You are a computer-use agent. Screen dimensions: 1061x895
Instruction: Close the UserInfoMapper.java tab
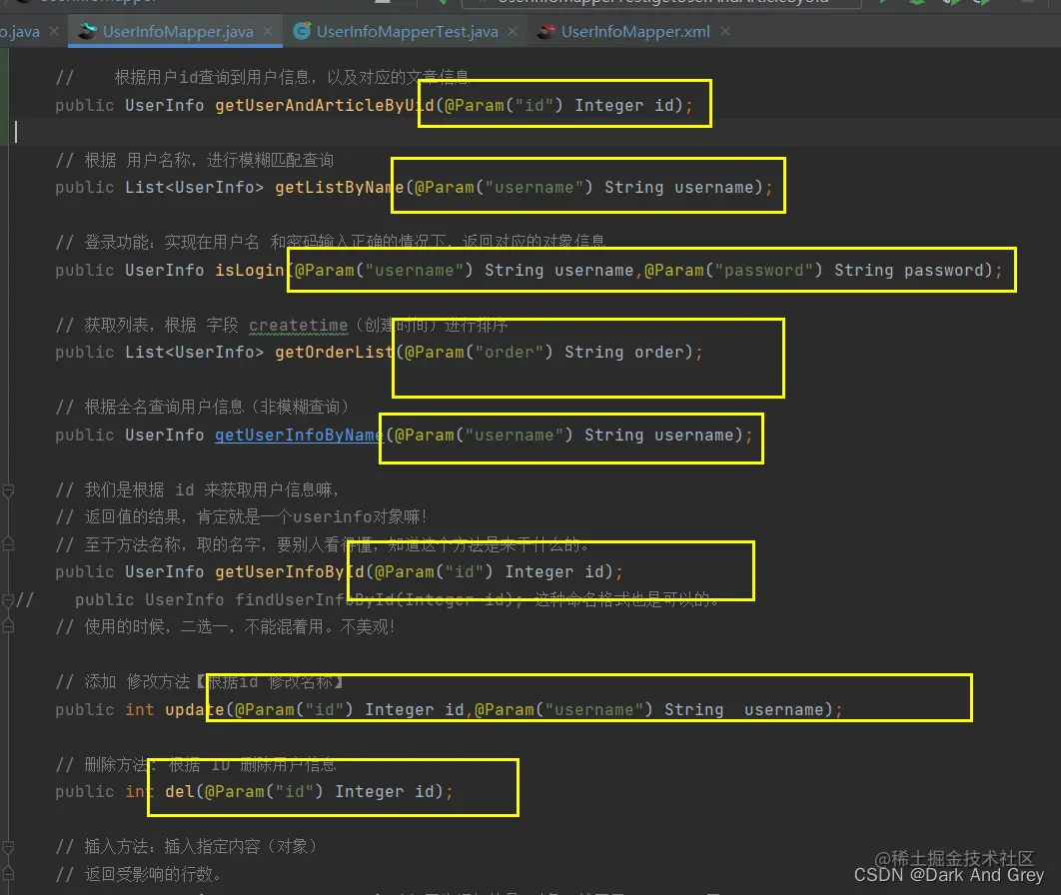coord(268,31)
